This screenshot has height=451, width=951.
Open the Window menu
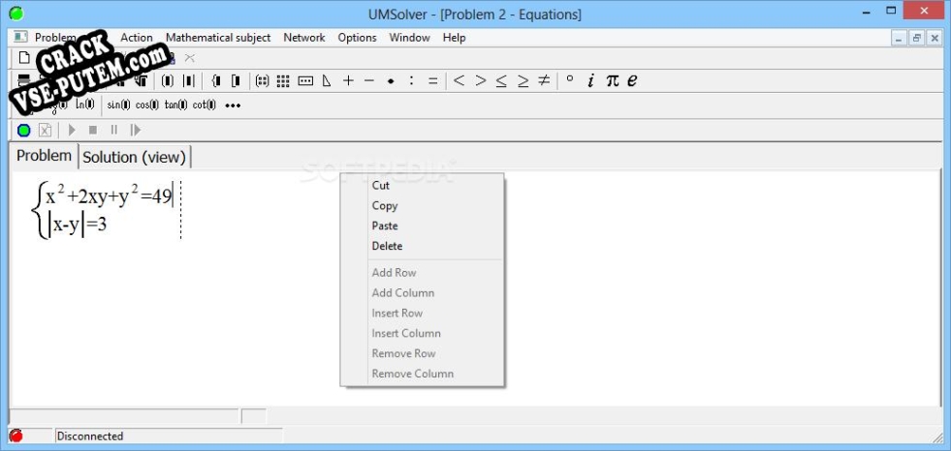click(x=409, y=38)
